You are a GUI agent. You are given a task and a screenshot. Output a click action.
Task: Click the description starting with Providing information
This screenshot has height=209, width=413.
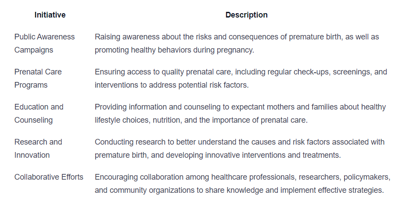[x=240, y=113]
